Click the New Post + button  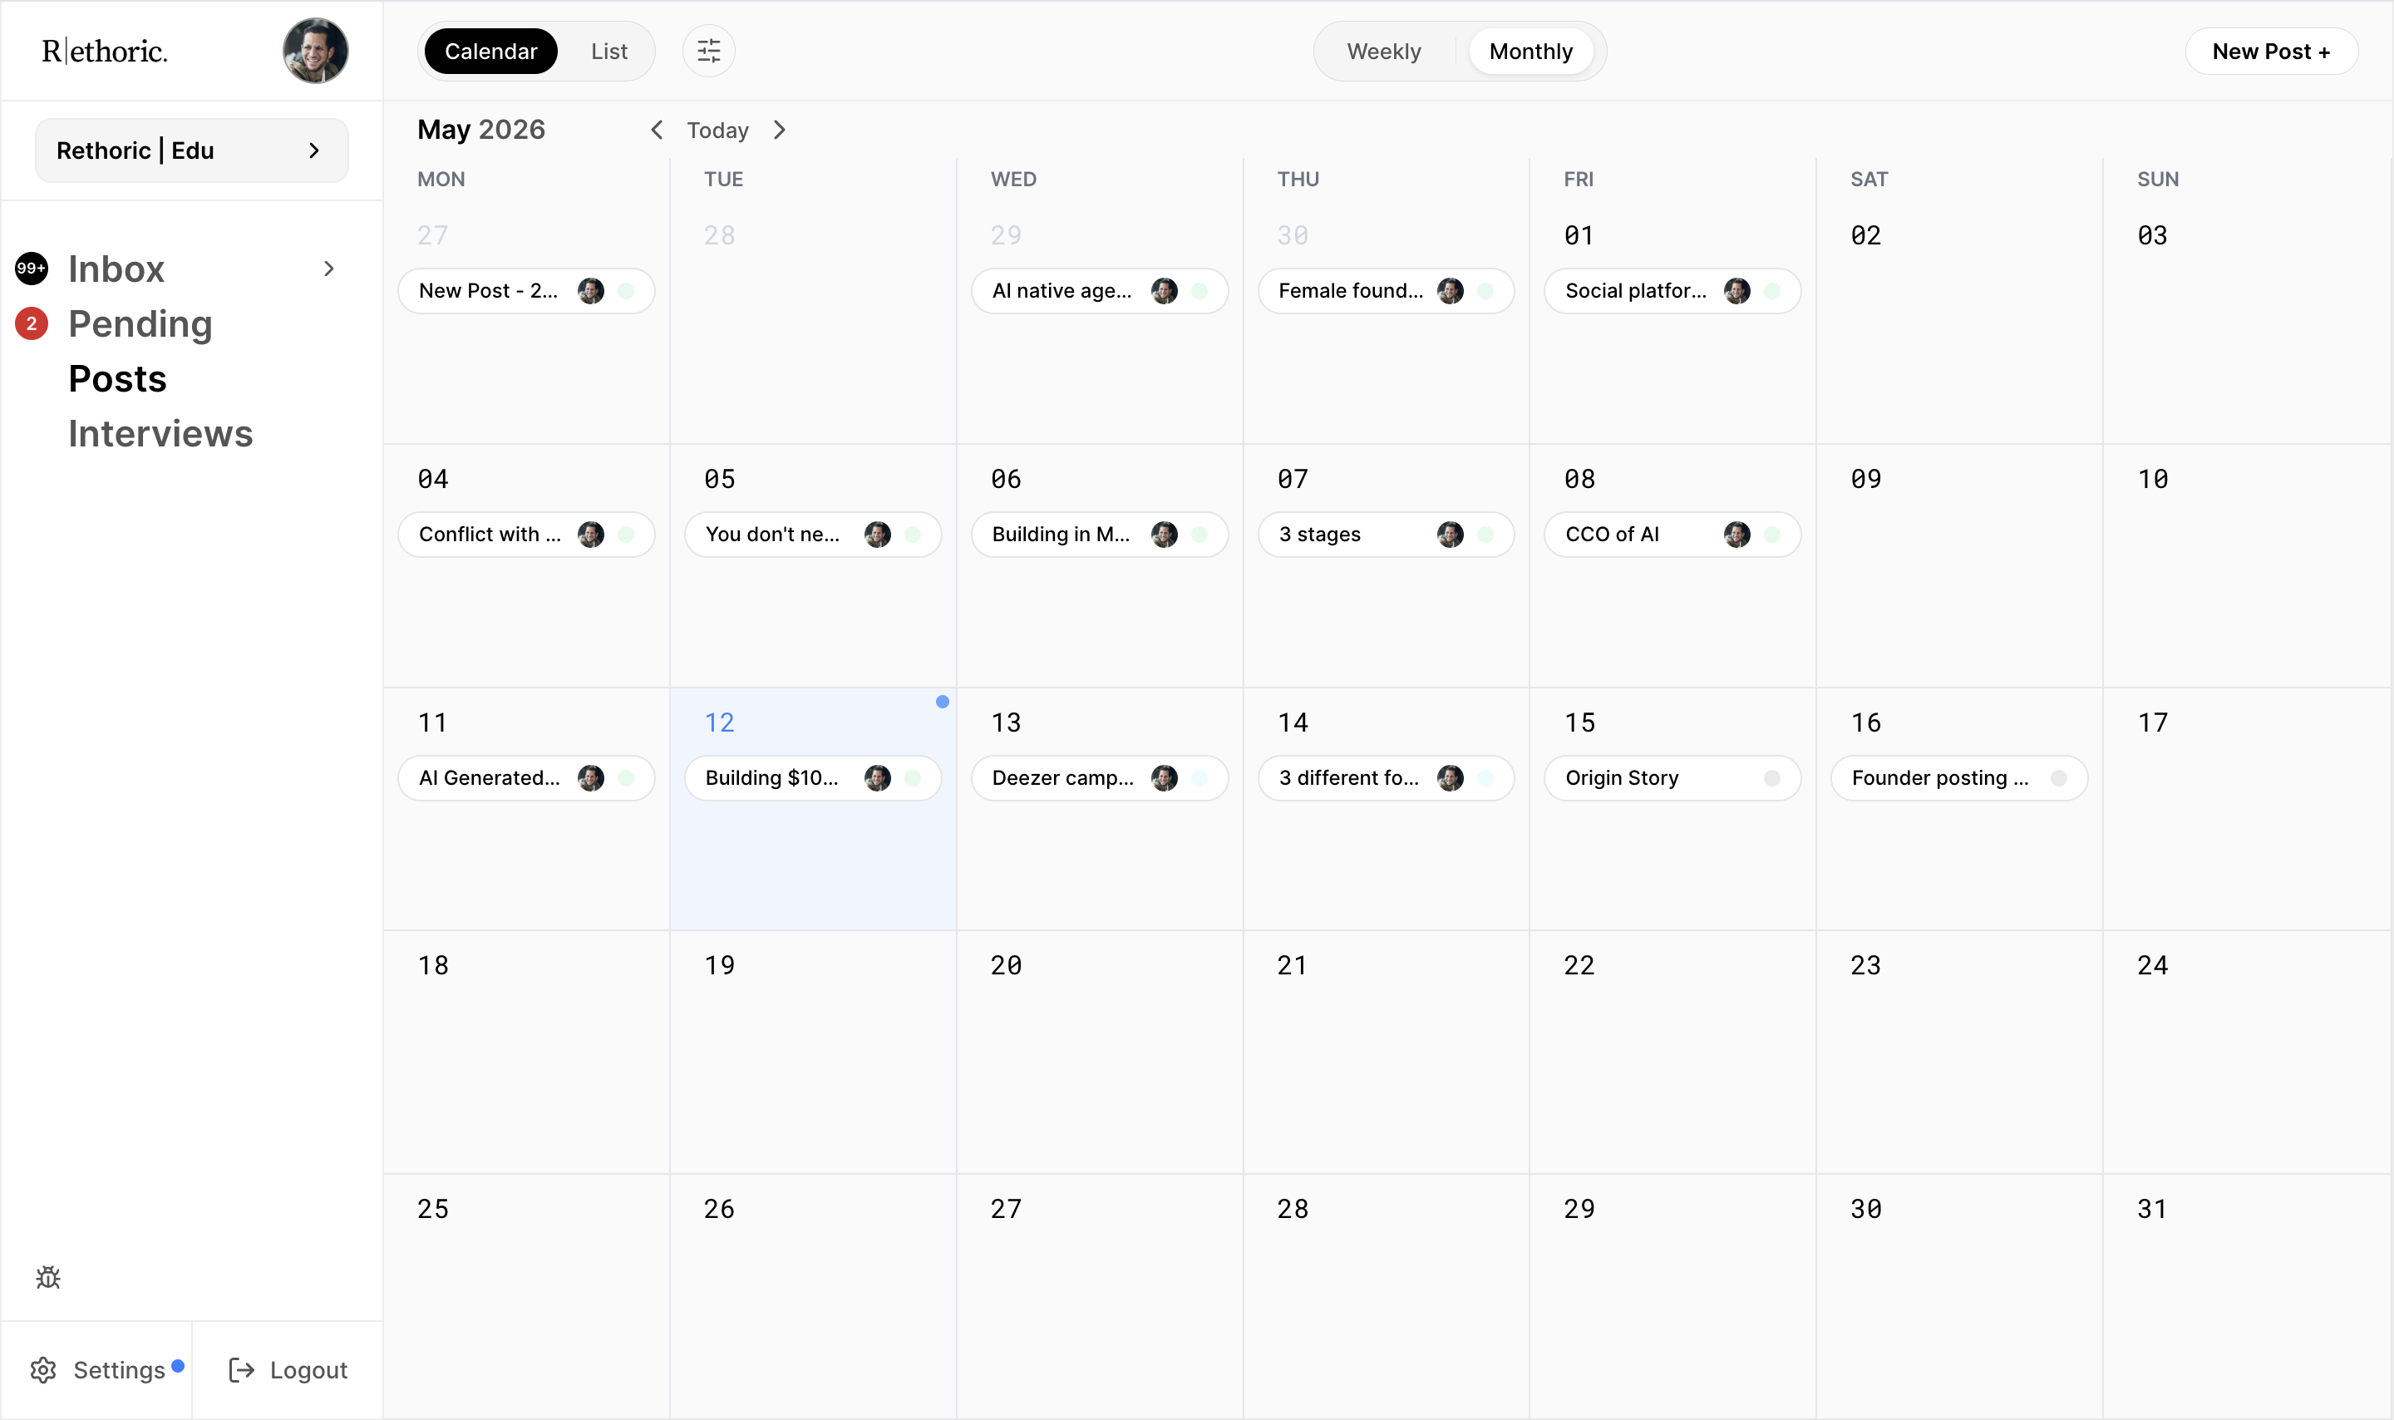(x=2271, y=51)
